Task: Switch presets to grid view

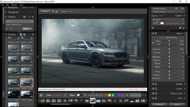Action: click(x=21, y=35)
